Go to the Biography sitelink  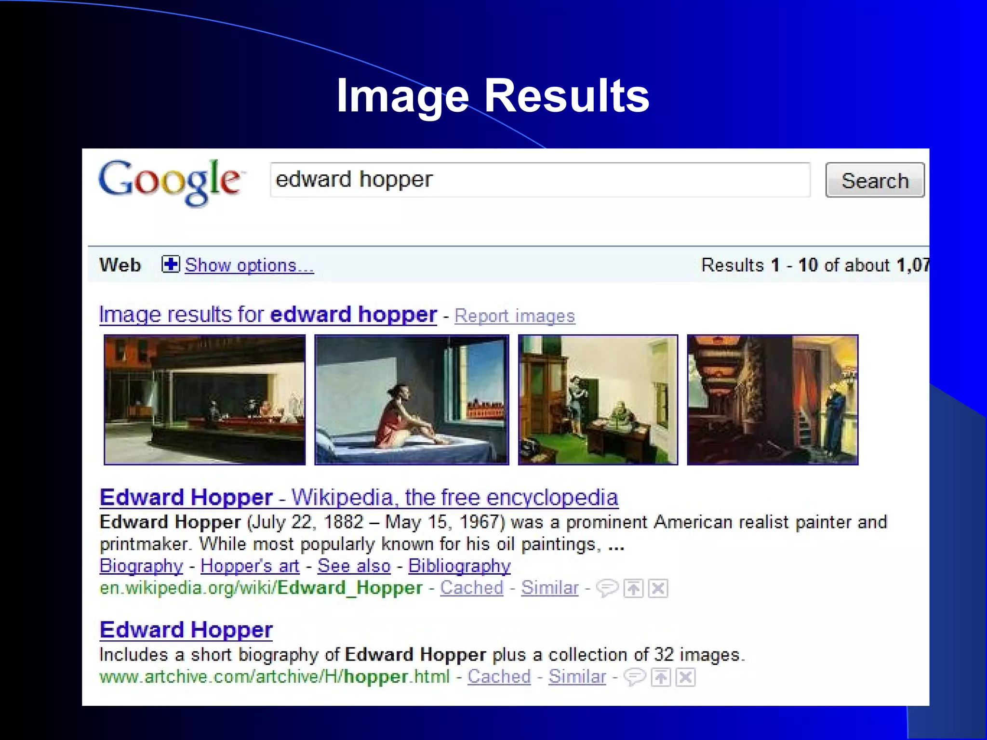click(x=141, y=566)
